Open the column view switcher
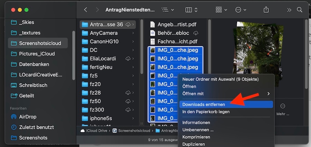Viewport: 311px width, 147px height. (x=192, y=10)
